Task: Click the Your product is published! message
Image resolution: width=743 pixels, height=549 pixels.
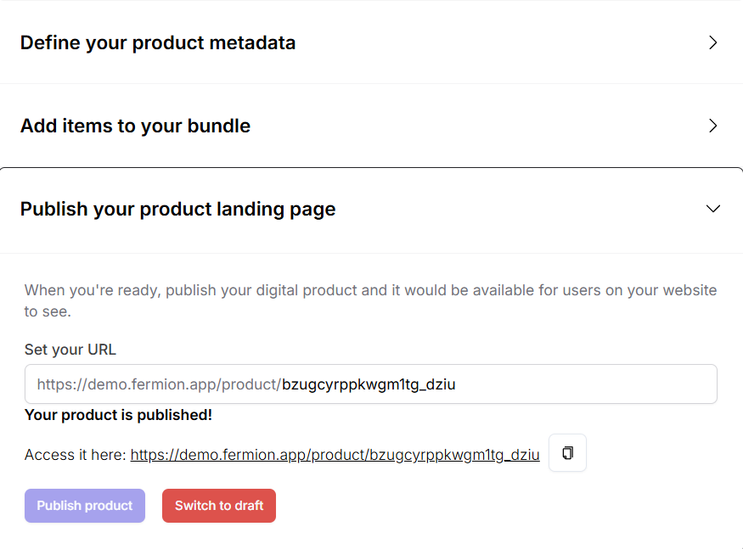Action: 118,415
